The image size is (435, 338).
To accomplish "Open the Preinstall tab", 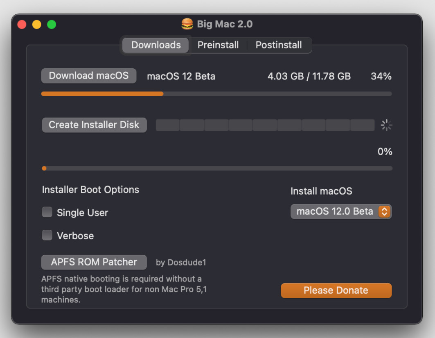I will pos(218,45).
